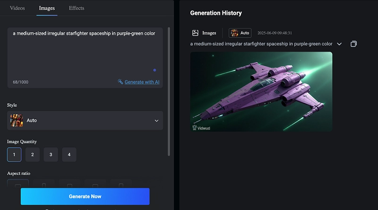This screenshot has width=378, height=210.
Task: Click the left panel vertical scrollbar
Action: [x=169, y=92]
